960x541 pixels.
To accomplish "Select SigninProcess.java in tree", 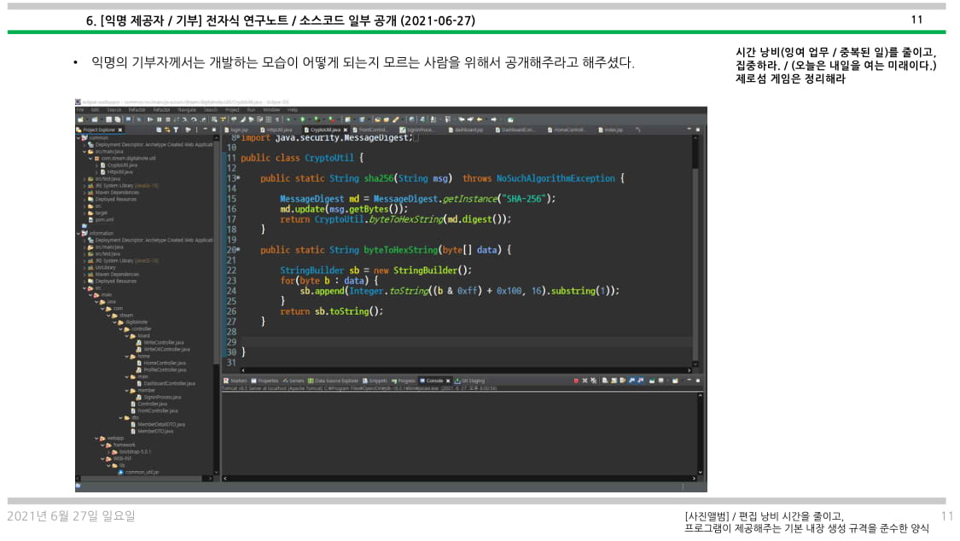I will [x=159, y=397].
